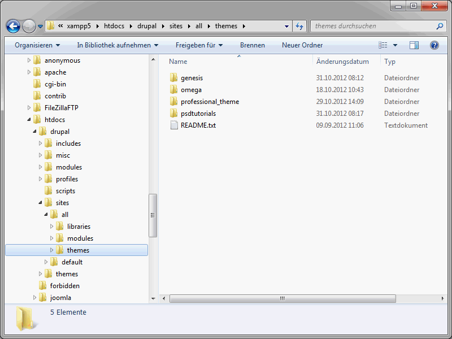Expand the apache tree node
The width and height of the screenshot is (452, 339).
[29, 72]
